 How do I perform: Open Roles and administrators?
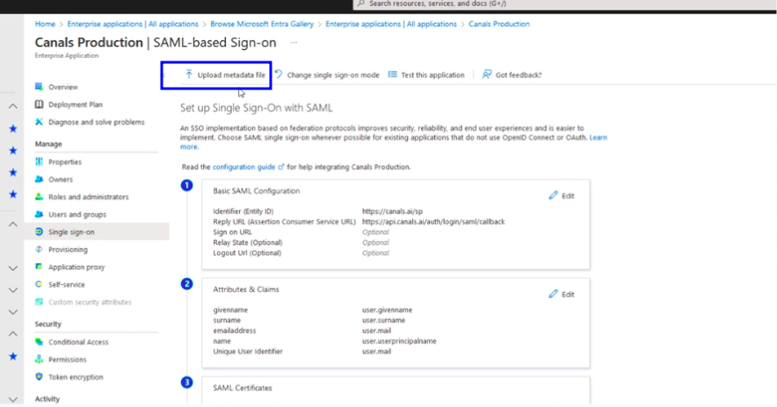[x=88, y=196]
